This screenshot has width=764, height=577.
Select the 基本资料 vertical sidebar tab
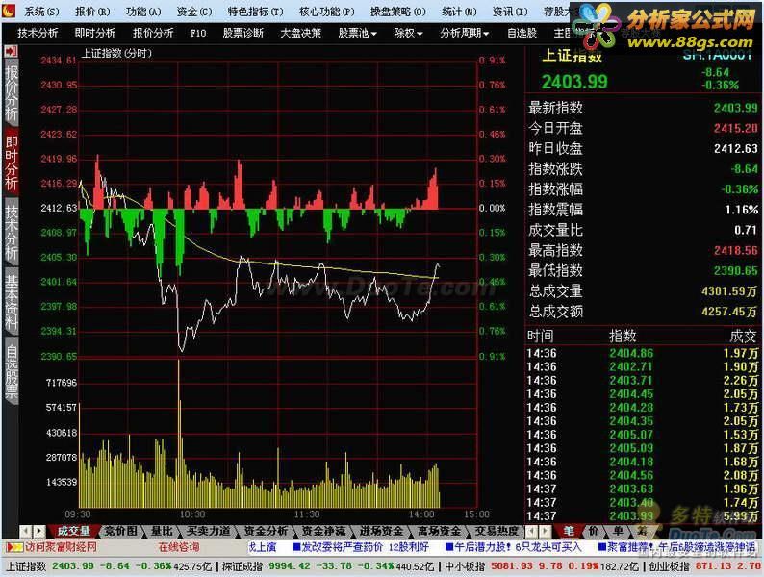[12, 301]
